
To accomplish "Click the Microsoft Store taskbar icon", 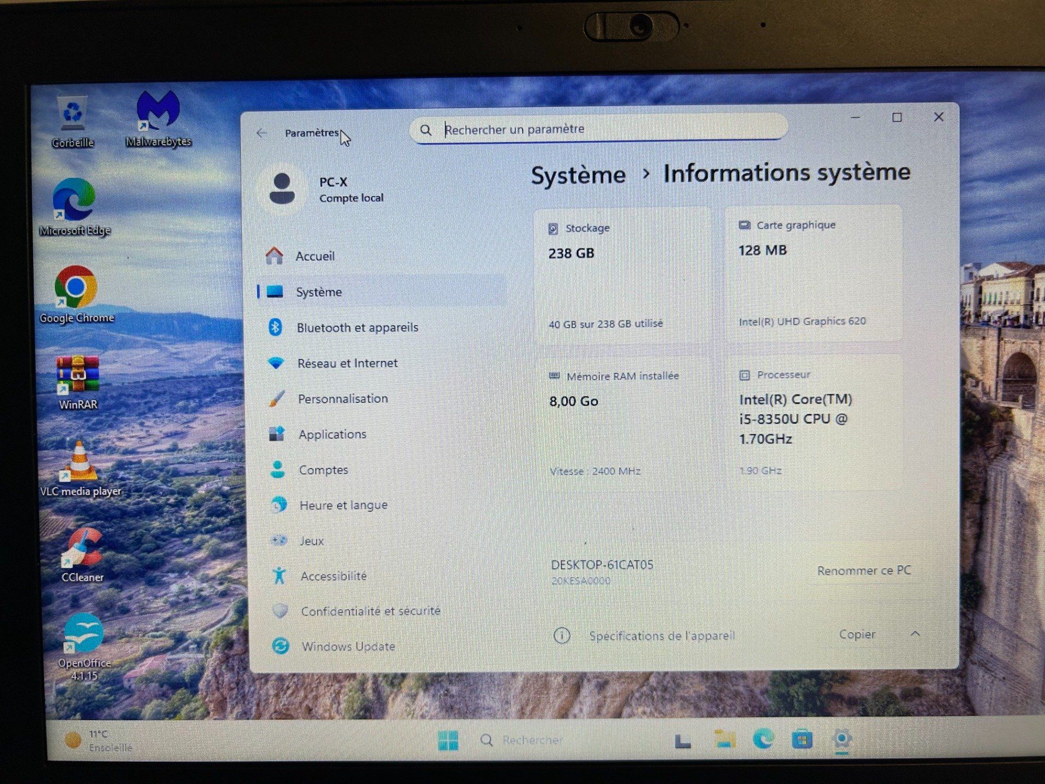I will [x=802, y=740].
